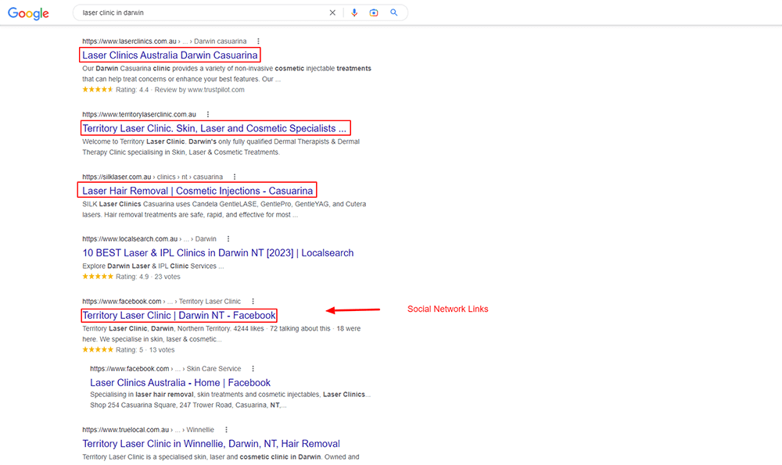Click 'Rating: 4.9 · 23 votes' text
Viewport: 782px width, 465px height.
148,277
